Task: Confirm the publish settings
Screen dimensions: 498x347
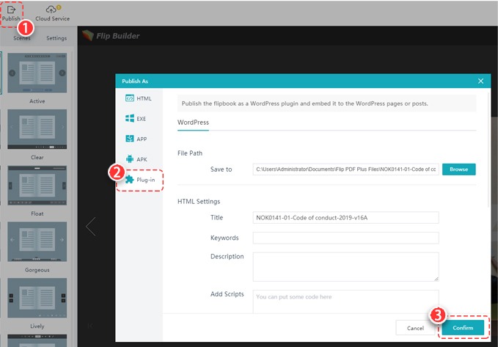Action: 463,328
